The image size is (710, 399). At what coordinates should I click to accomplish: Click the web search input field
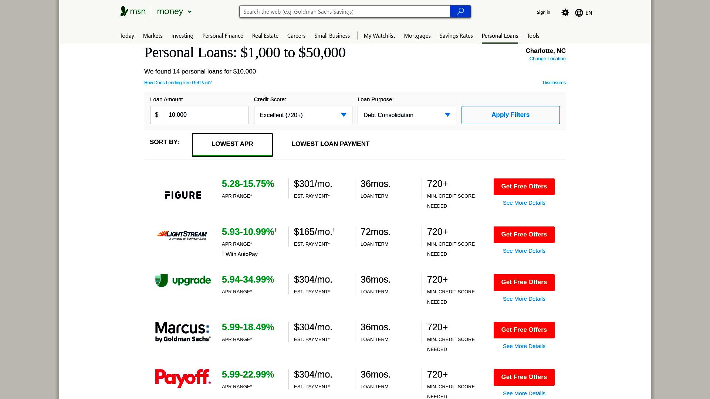coord(345,11)
